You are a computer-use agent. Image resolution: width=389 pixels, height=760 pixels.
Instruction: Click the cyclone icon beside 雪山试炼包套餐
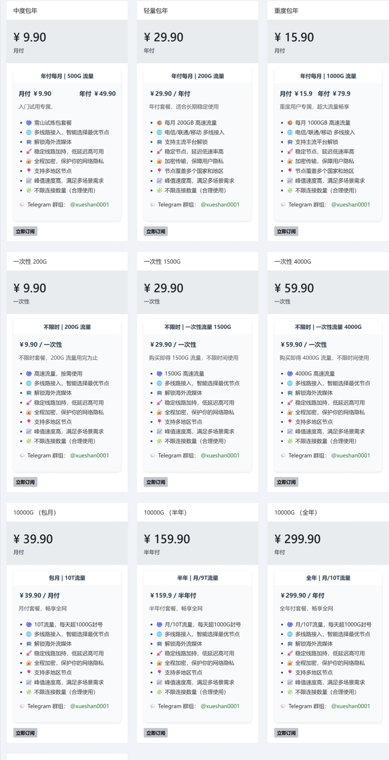pyautogui.click(x=29, y=123)
